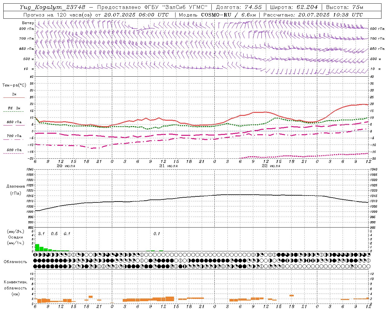Click the 500 гПа temperature legend label

pos(14,150)
